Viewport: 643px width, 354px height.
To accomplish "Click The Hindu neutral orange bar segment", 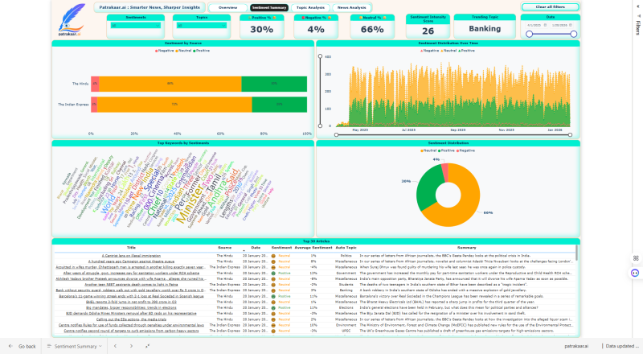I will click(x=170, y=83).
